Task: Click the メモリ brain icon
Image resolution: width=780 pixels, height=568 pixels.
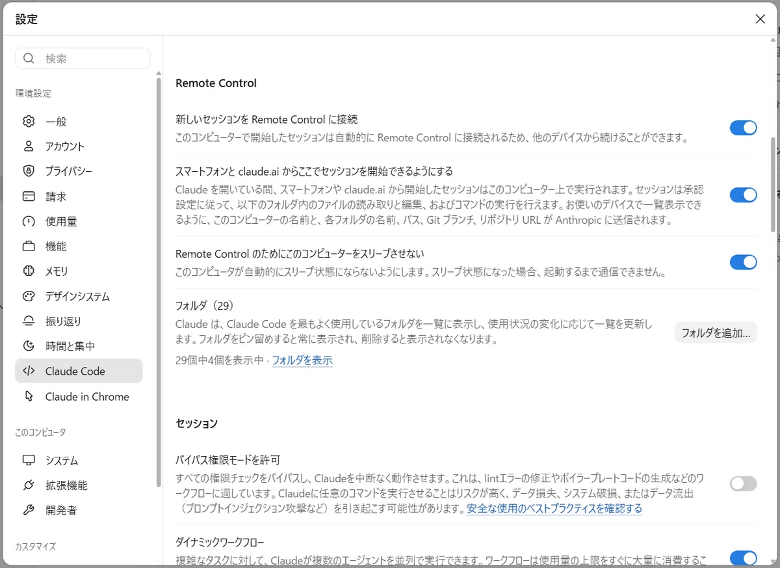Action: 29,271
